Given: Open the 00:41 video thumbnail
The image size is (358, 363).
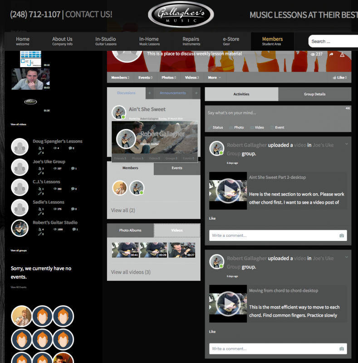Looking at the screenshot, I should tap(125, 250).
